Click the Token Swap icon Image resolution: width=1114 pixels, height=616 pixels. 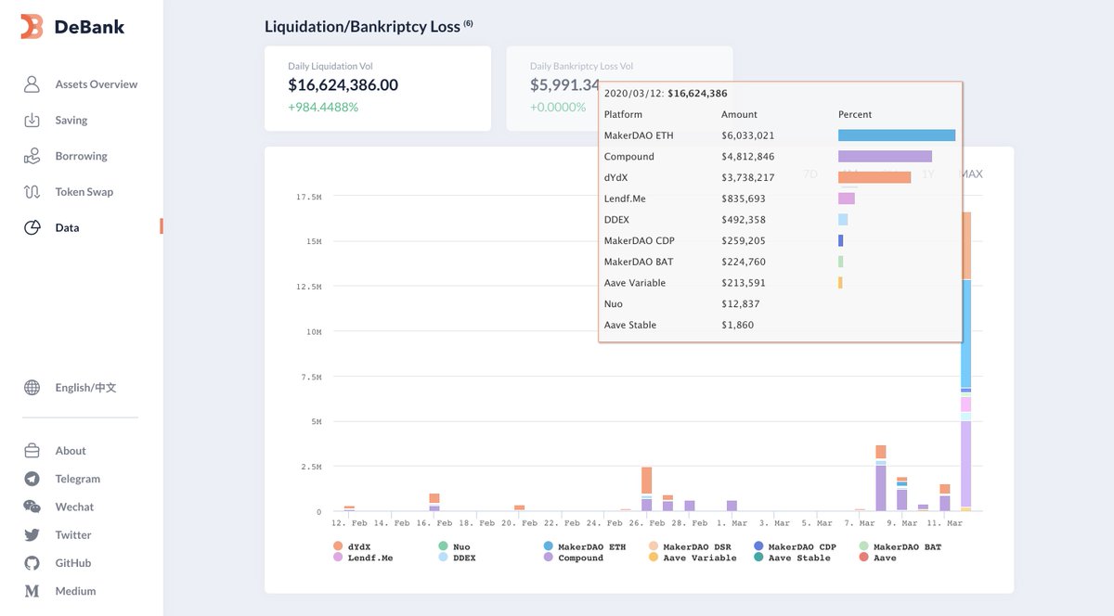point(32,192)
